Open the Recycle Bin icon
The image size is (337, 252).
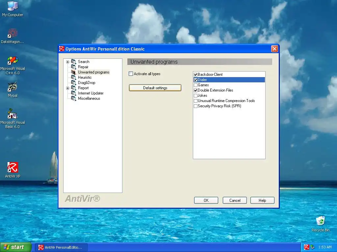pos(321,224)
